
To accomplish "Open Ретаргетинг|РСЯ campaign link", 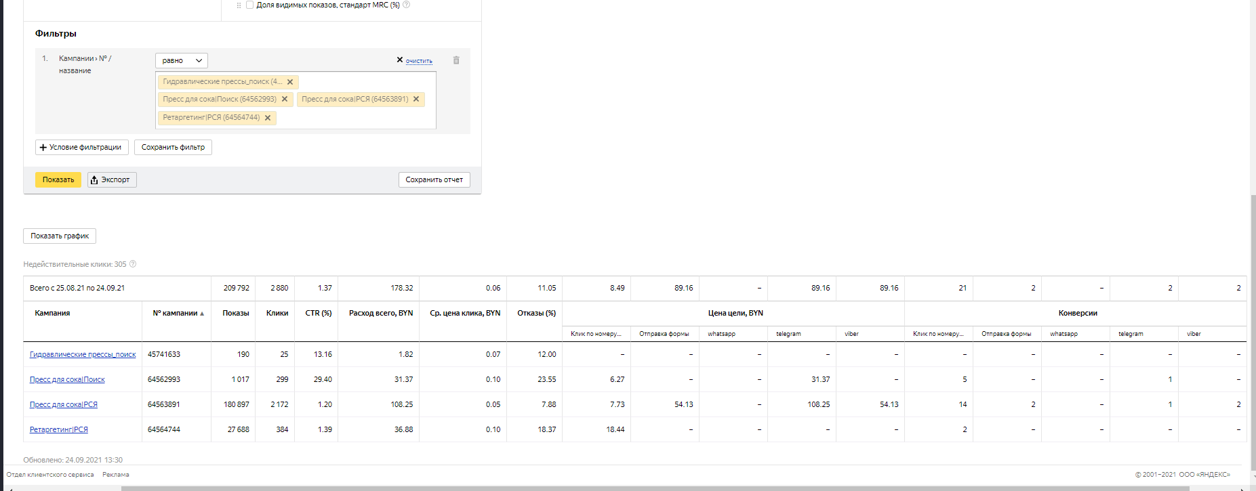I will point(59,429).
